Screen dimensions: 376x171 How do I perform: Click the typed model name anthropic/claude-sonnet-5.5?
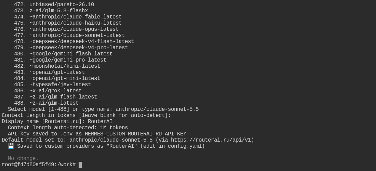coord(157,109)
